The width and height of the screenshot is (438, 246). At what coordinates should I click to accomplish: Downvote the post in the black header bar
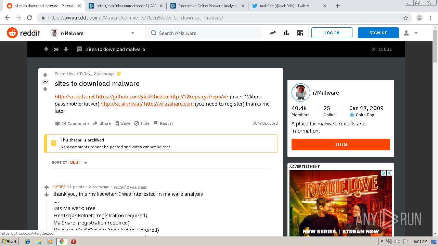[66, 49]
